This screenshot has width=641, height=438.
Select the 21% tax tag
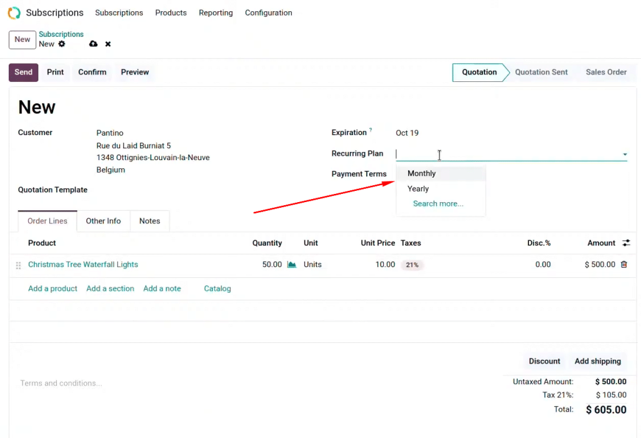click(412, 265)
